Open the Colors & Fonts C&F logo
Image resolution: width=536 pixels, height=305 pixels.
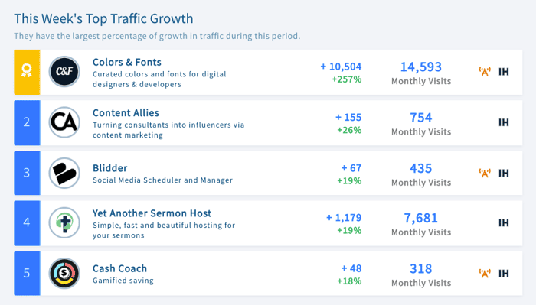click(x=64, y=72)
